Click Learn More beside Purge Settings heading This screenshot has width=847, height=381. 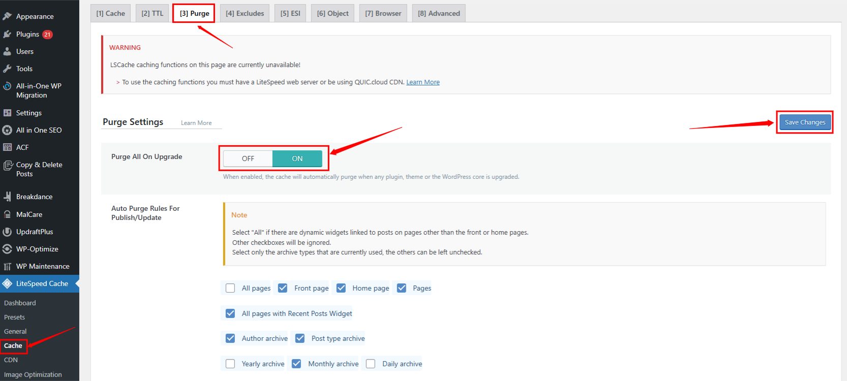(x=196, y=123)
